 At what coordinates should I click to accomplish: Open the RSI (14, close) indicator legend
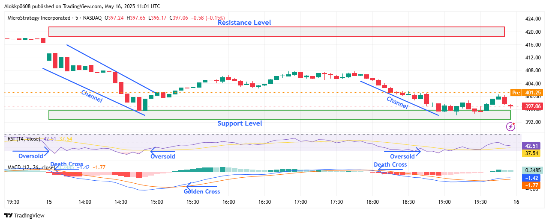24,139
